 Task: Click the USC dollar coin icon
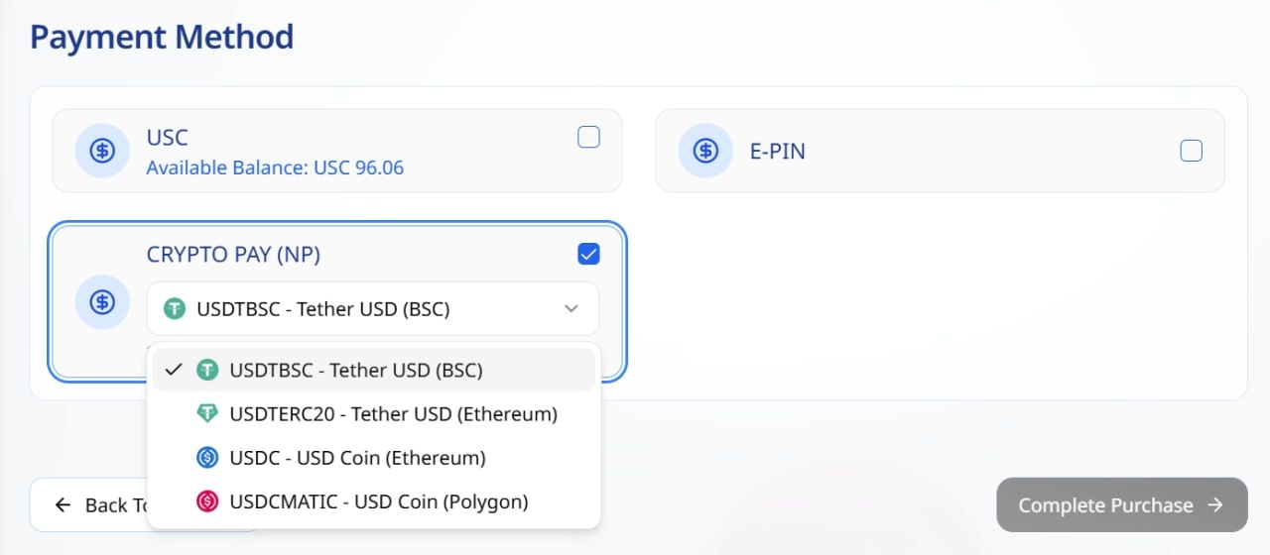click(x=101, y=151)
